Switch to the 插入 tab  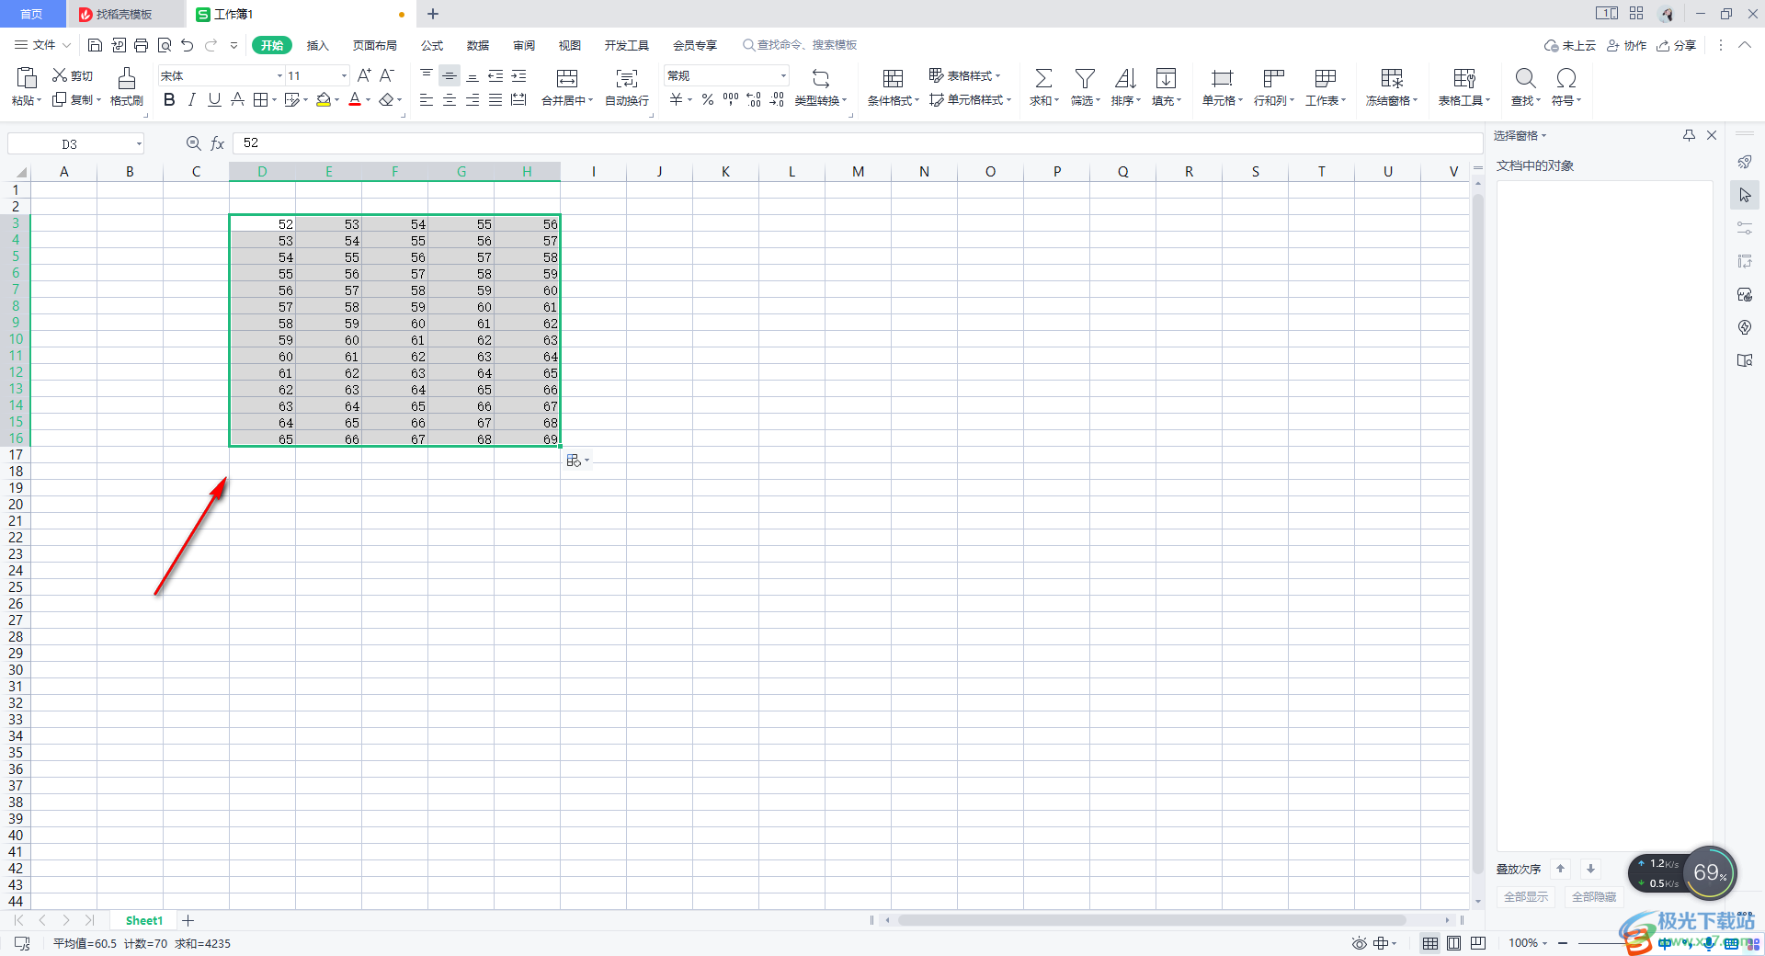click(x=317, y=45)
